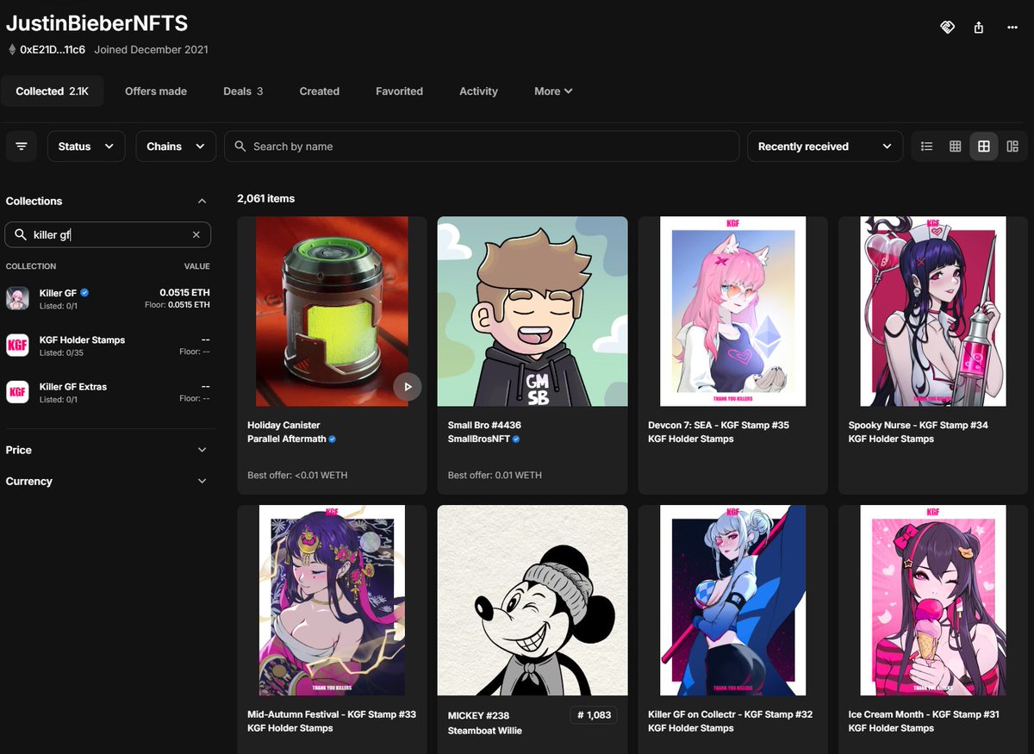The width and height of the screenshot is (1034, 754).
Task: Open the Small Bro #4436 thumbnail
Action: 533,312
